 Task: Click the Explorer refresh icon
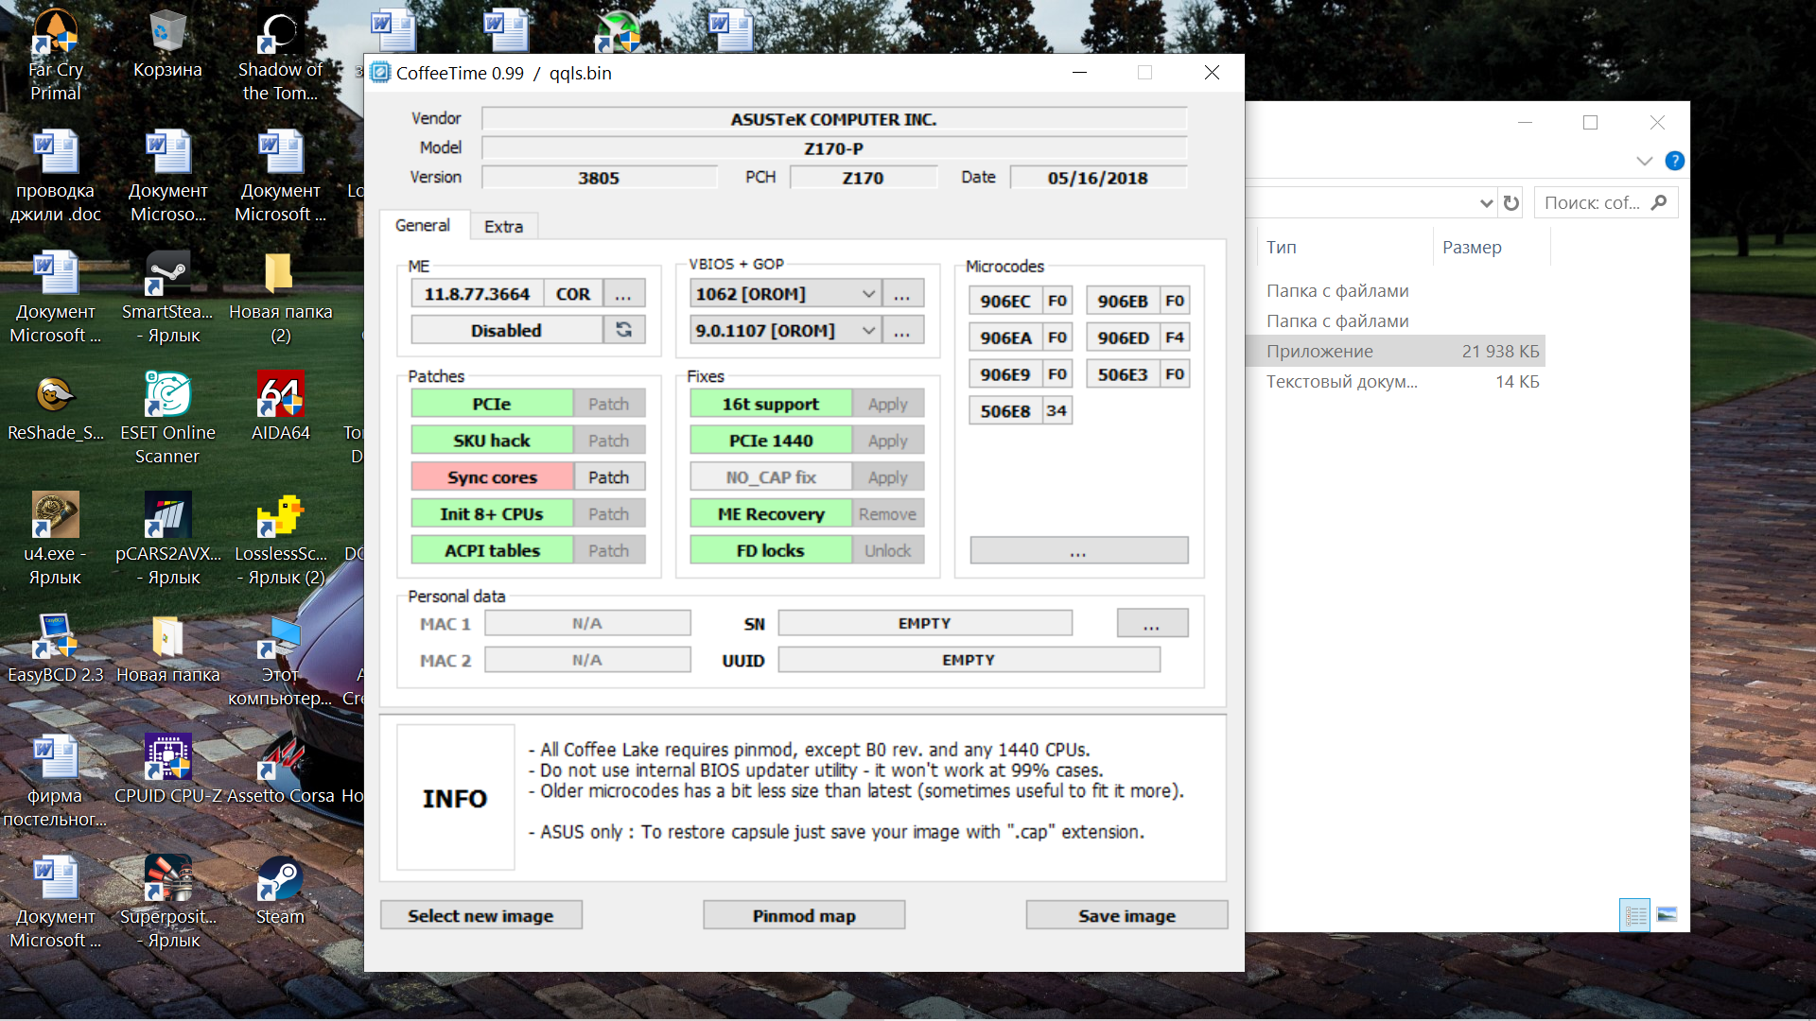[x=1511, y=203]
